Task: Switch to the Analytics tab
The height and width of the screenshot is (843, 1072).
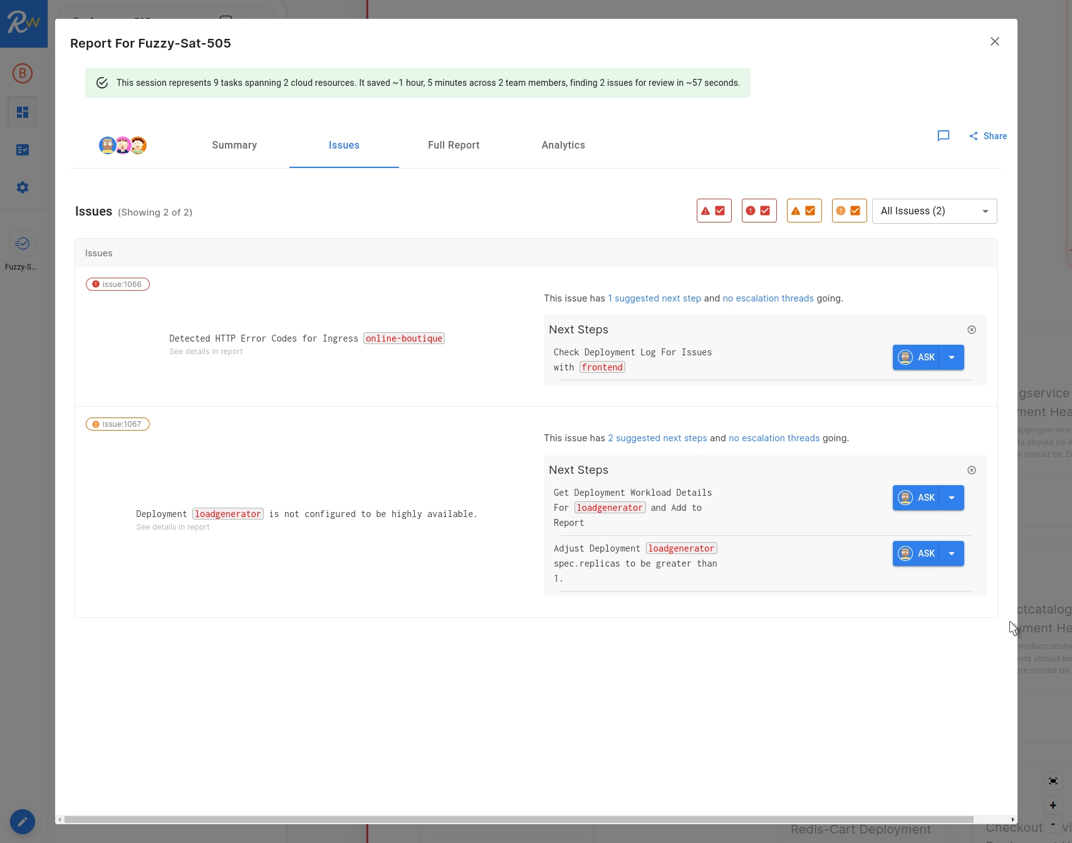Action: click(x=563, y=145)
